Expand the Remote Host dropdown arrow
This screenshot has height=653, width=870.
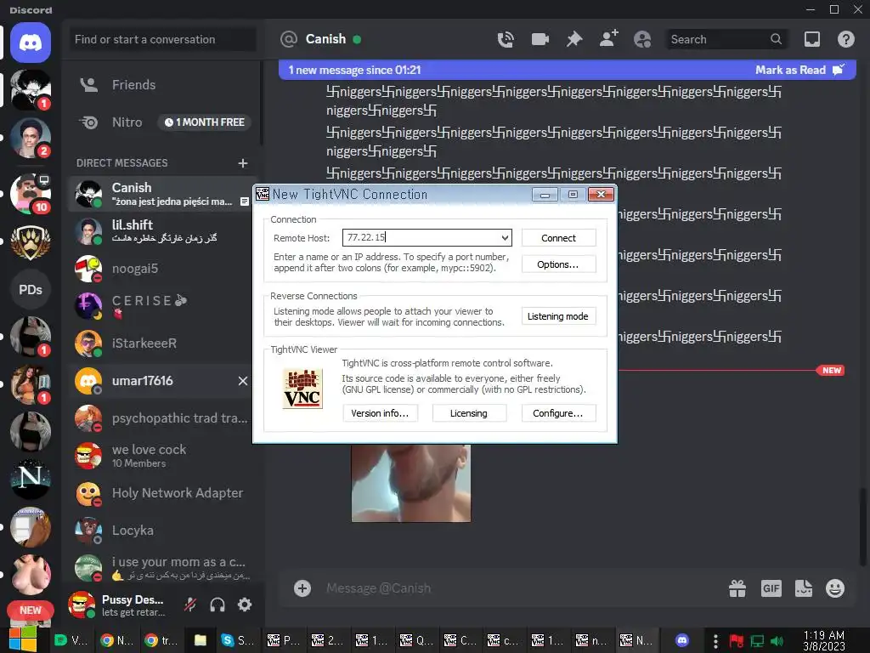505,238
